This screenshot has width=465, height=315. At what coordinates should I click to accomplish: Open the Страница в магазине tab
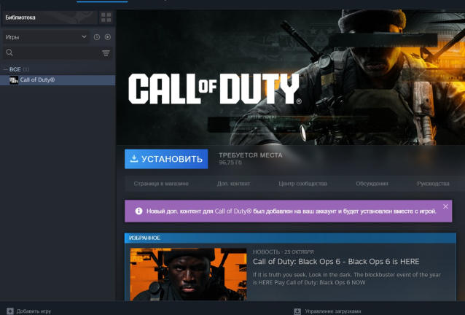[x=161, y=184]
